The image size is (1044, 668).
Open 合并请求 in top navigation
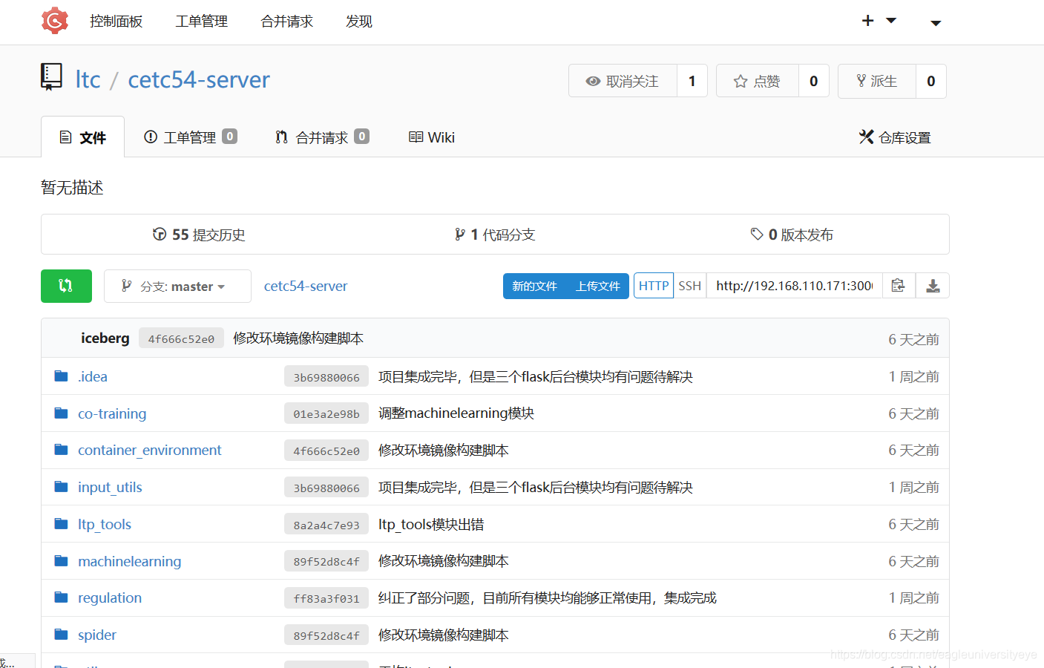pos(287,22)
